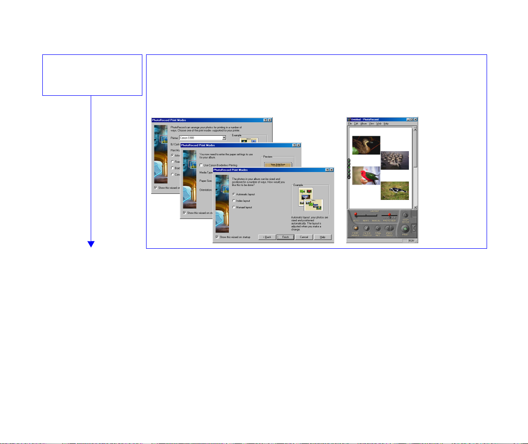The width and height of the screenshot is (528, 444).
Task: Enable Use Canon Borderless Printing checkbox
Action: tap(201, 165)
